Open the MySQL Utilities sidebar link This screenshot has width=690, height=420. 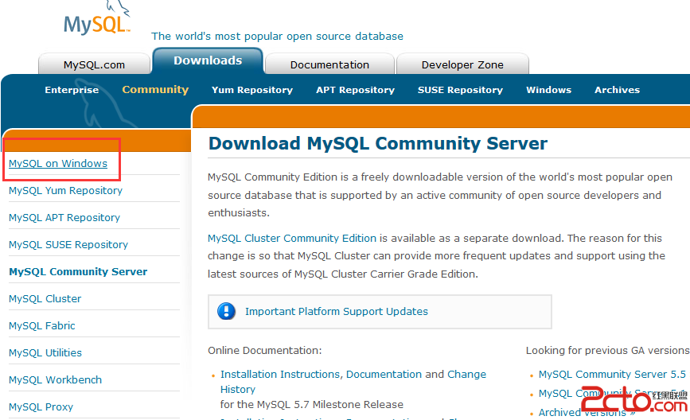point(45,352)
